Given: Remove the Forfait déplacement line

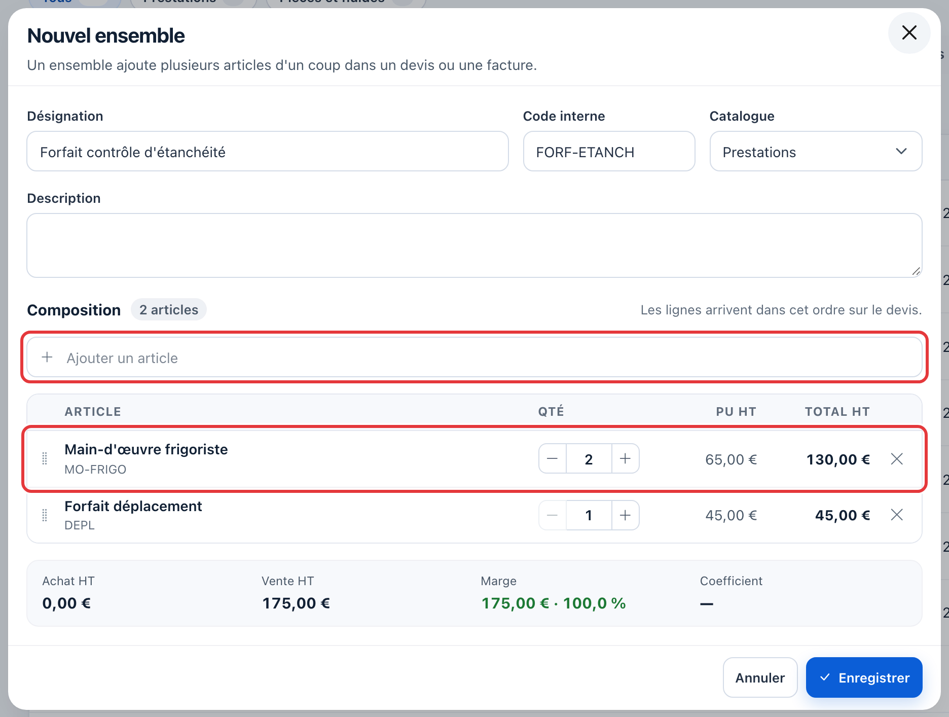Looking at the screenshot, I should pyautogui.click(x=897, y=515).
